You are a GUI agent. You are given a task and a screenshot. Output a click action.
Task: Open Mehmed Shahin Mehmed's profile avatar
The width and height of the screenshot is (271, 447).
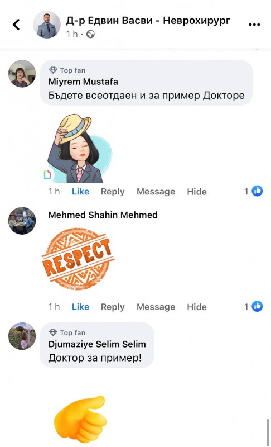tap(22, 221)
